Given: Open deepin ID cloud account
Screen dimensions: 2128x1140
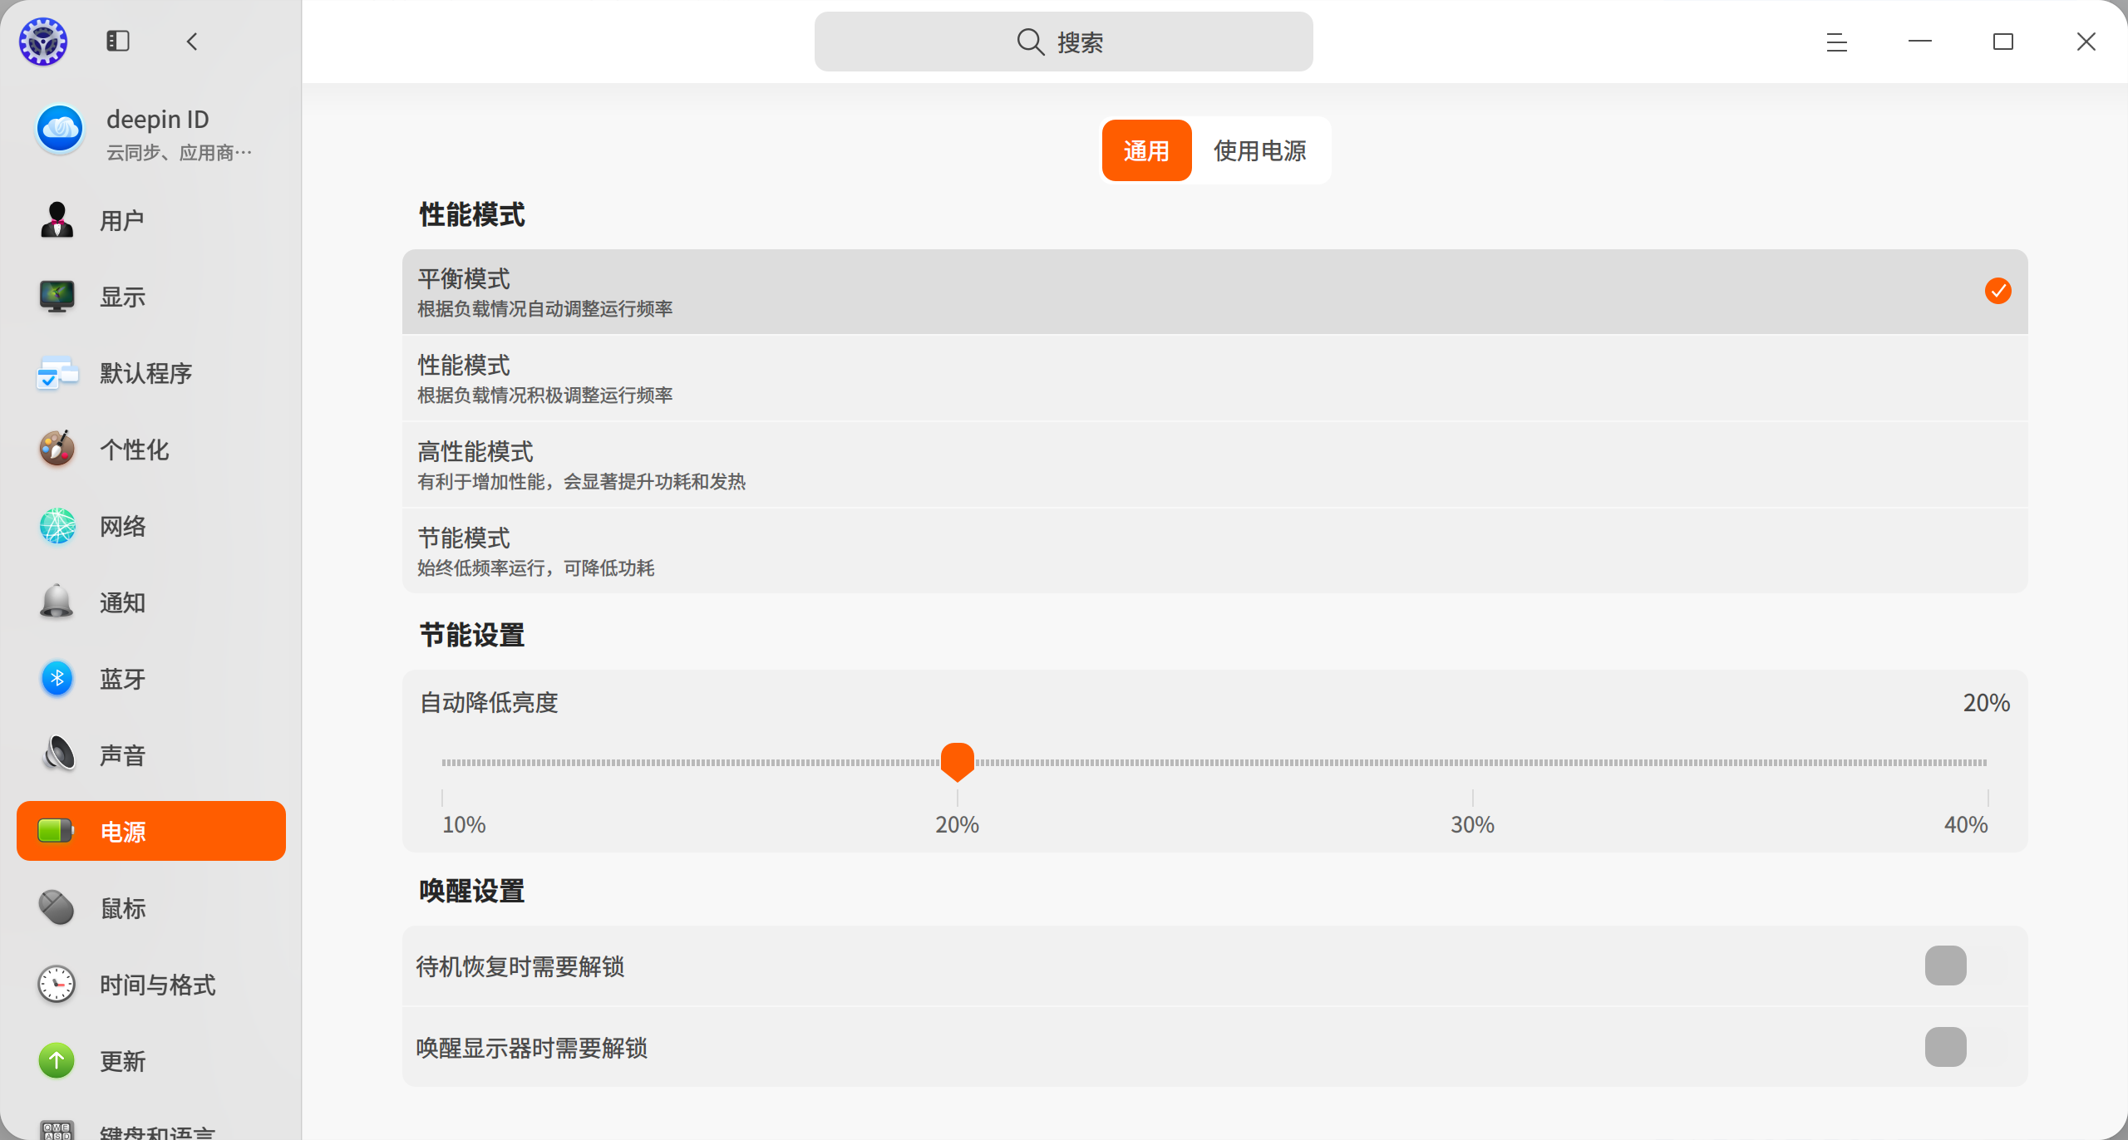Looking at the screenshot, I should click(151, 133).
